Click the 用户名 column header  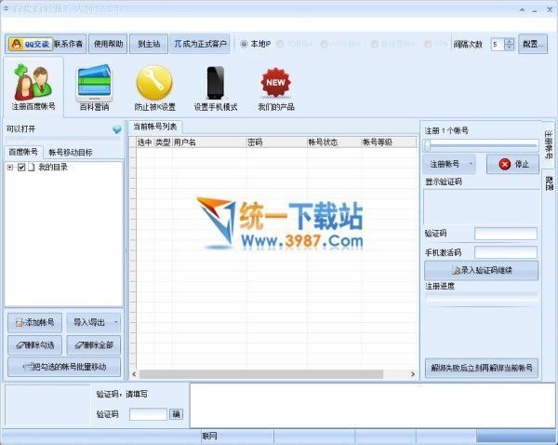coord(209,142)
